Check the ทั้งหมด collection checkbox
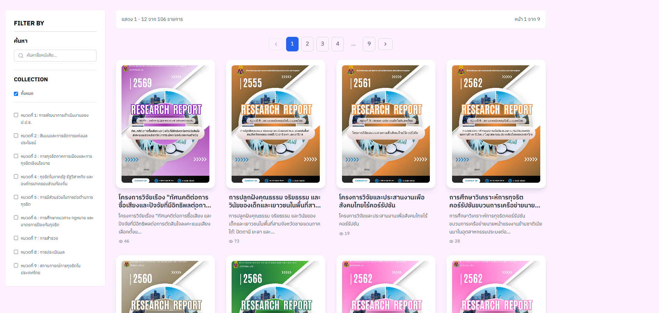Viewport: 659px width, 313px height. click(16, 94)
